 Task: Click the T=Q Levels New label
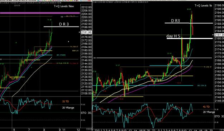(x=64, y=6)
